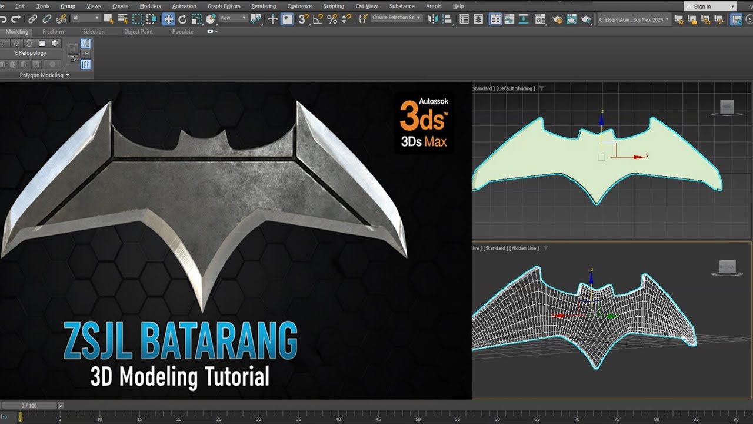Click the ViewCube in the bottom viewport
Screen dimensions: 753x424
(x=727, y=267)
